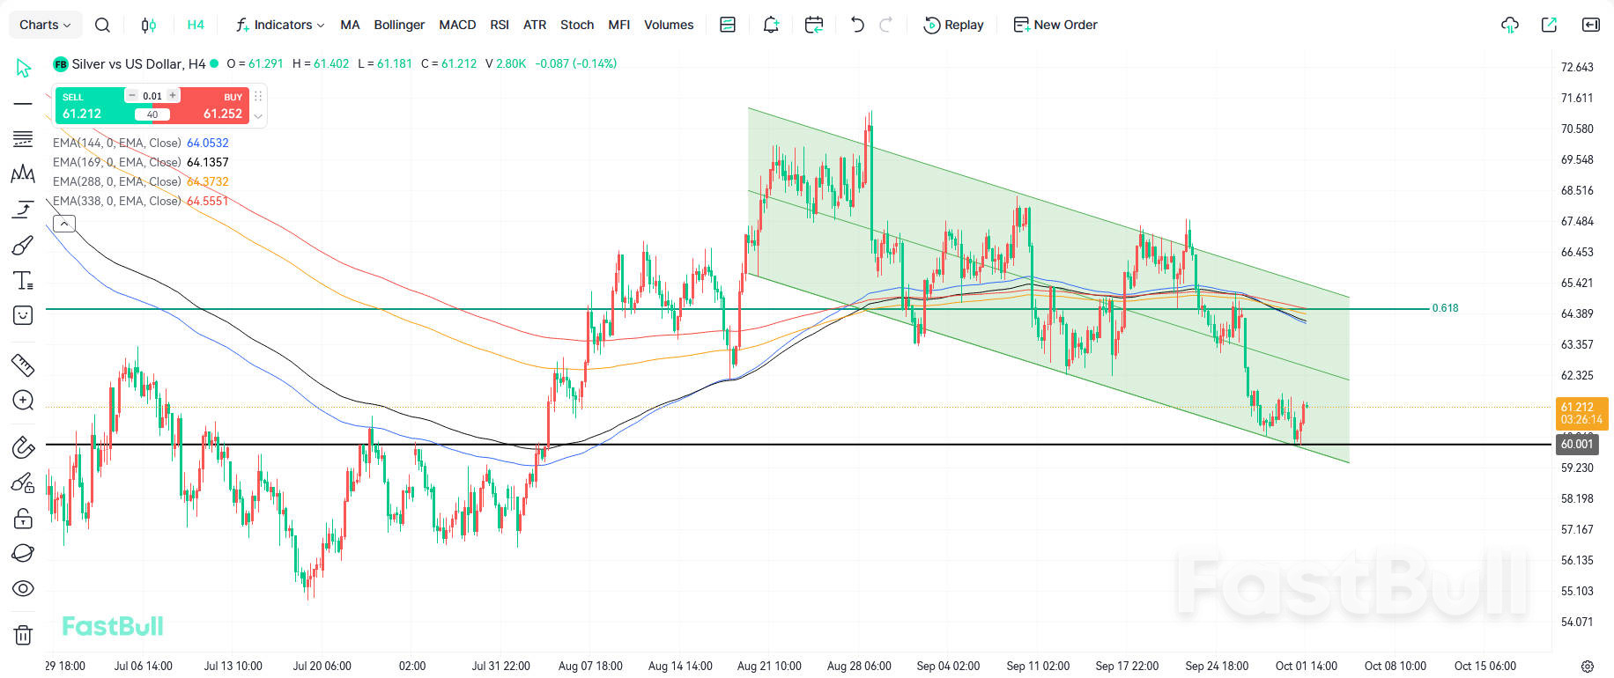Collapse the indicator legend list
The image size is (1614, 678).
pos(64,224)
